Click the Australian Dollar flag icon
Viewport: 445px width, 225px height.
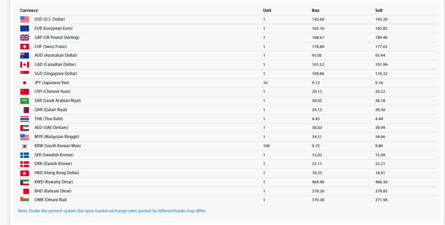coord(24,56)
